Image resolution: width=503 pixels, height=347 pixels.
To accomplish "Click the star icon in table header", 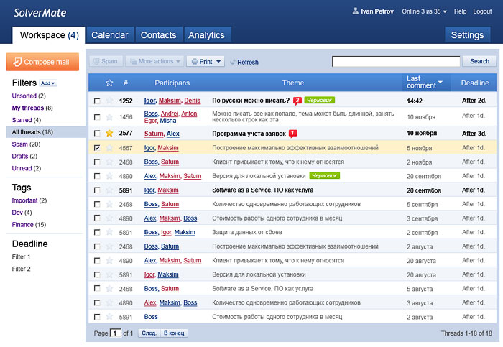I will (x=109, y=83).
